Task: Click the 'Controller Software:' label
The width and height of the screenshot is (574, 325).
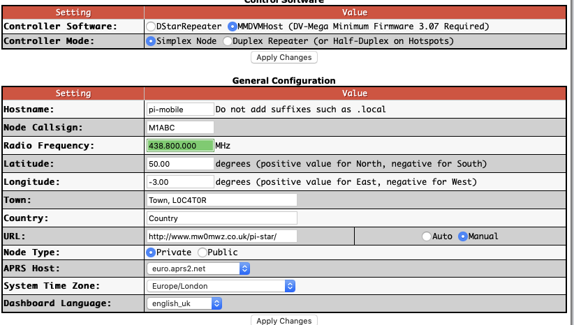Action: tap(60, 27)
